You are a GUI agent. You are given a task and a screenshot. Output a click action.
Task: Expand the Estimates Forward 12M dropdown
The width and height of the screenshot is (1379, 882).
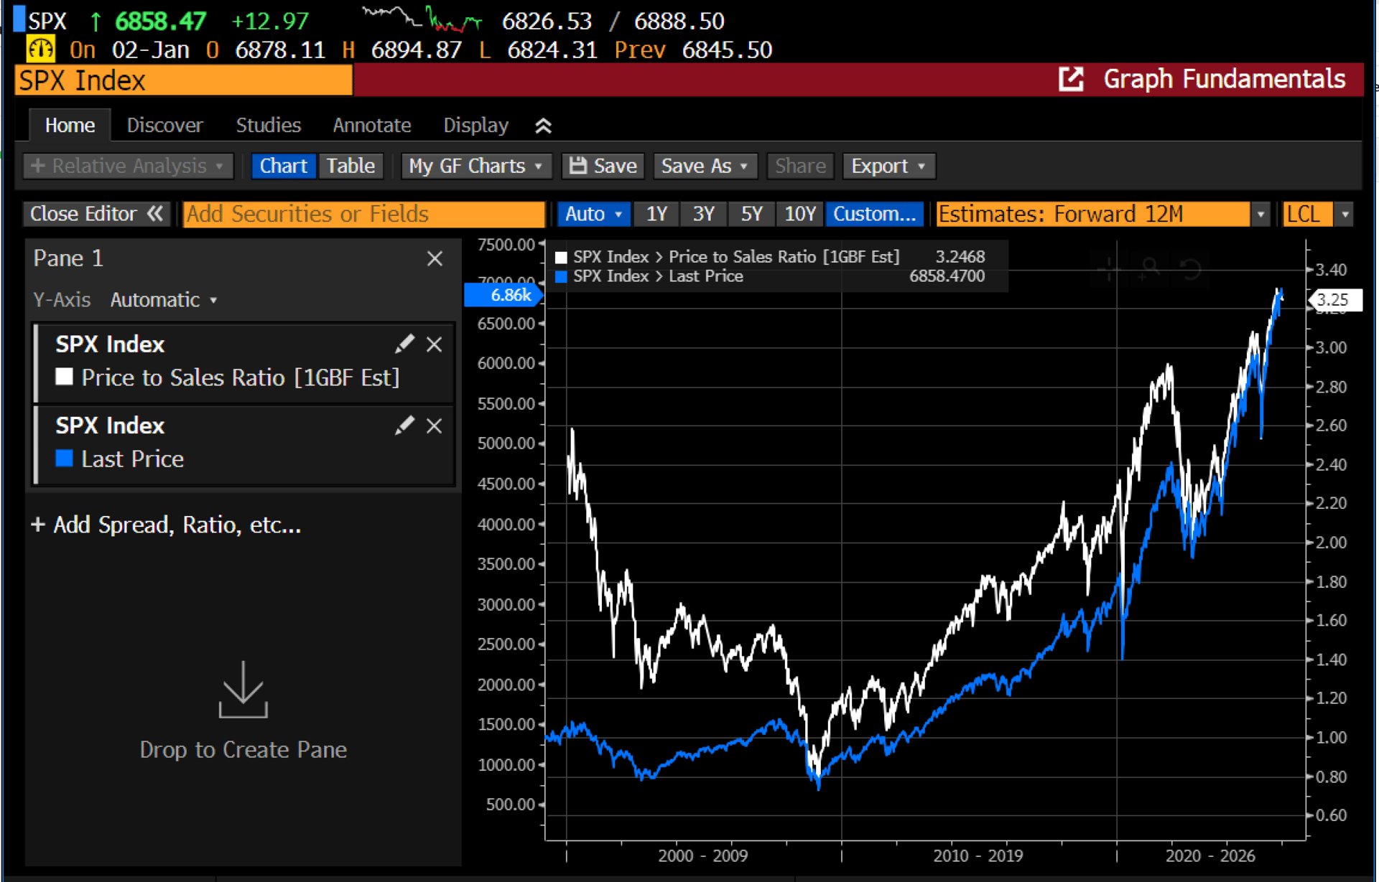click(1260, 214)
